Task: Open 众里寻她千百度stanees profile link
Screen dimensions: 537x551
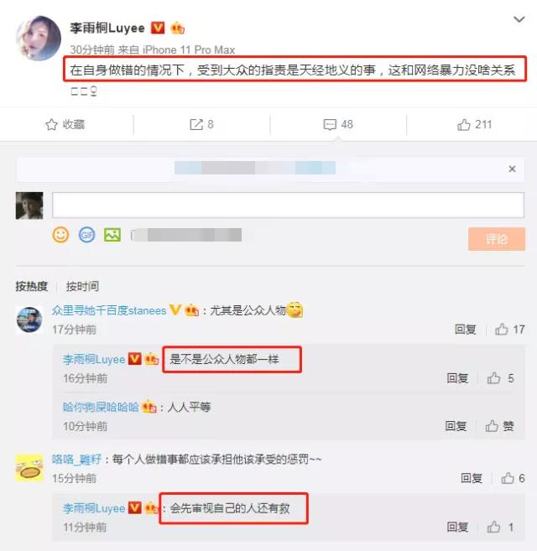Action: point(109,310)
